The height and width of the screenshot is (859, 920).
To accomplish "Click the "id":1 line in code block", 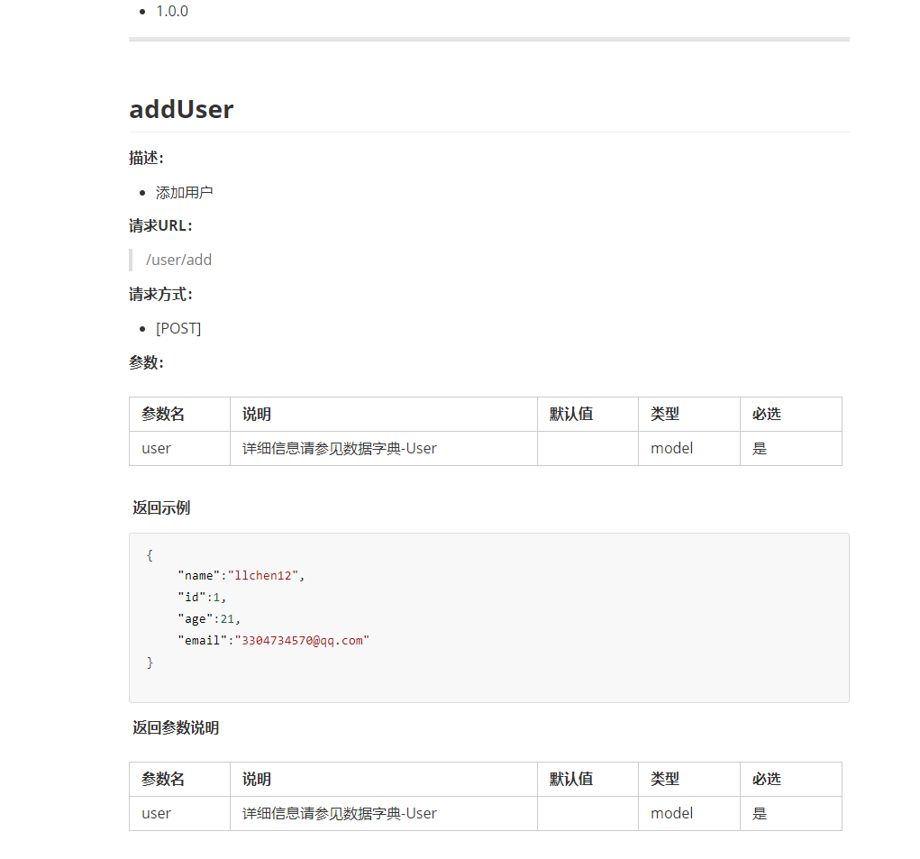I will point(202,598).
